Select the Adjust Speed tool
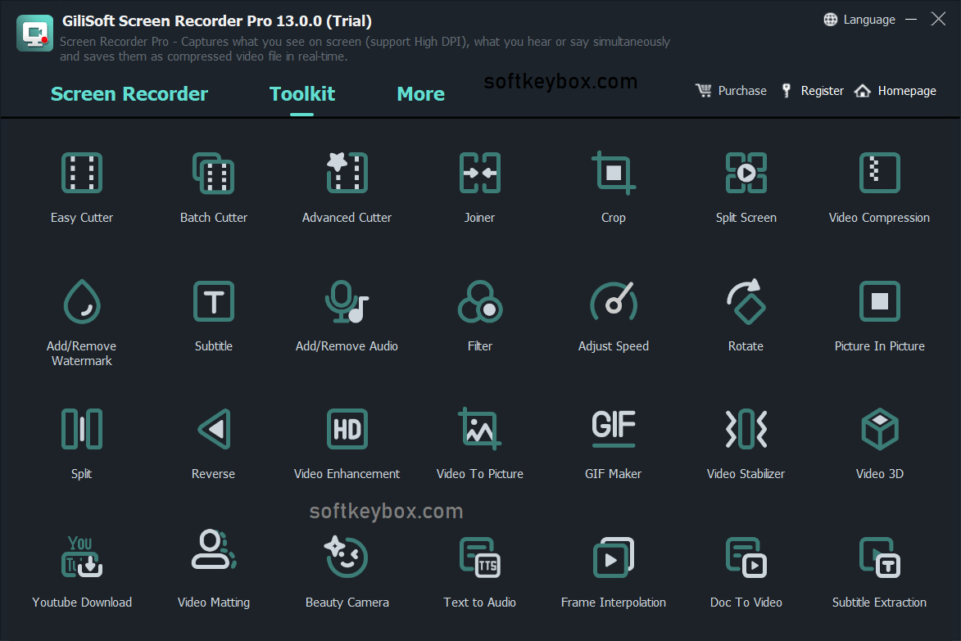961x641 pixels. tap(613, 315)
